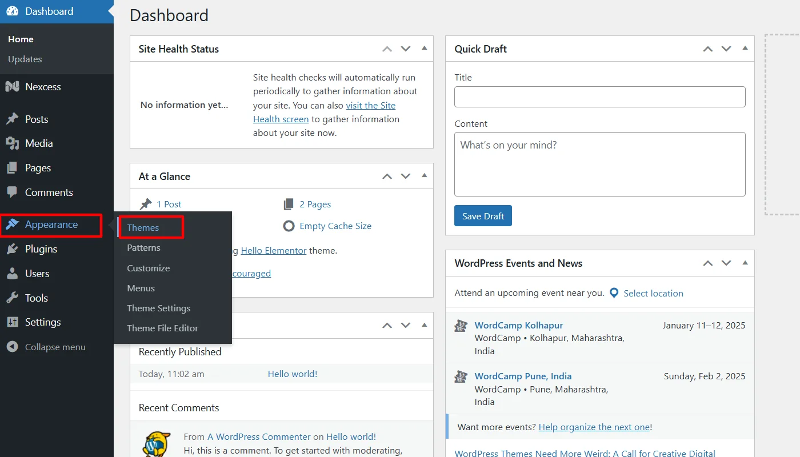The height and width of the screenshot is (457, 800).
Task: Open Theme File Editor submenu item
Action: coord(163,328)
